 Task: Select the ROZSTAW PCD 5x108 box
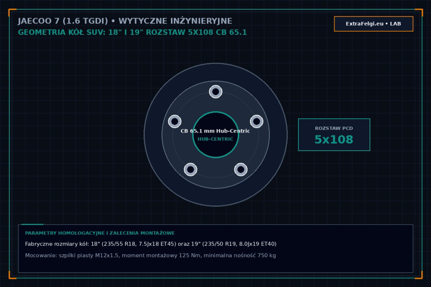pyautogui.click(x=334, y=135)
